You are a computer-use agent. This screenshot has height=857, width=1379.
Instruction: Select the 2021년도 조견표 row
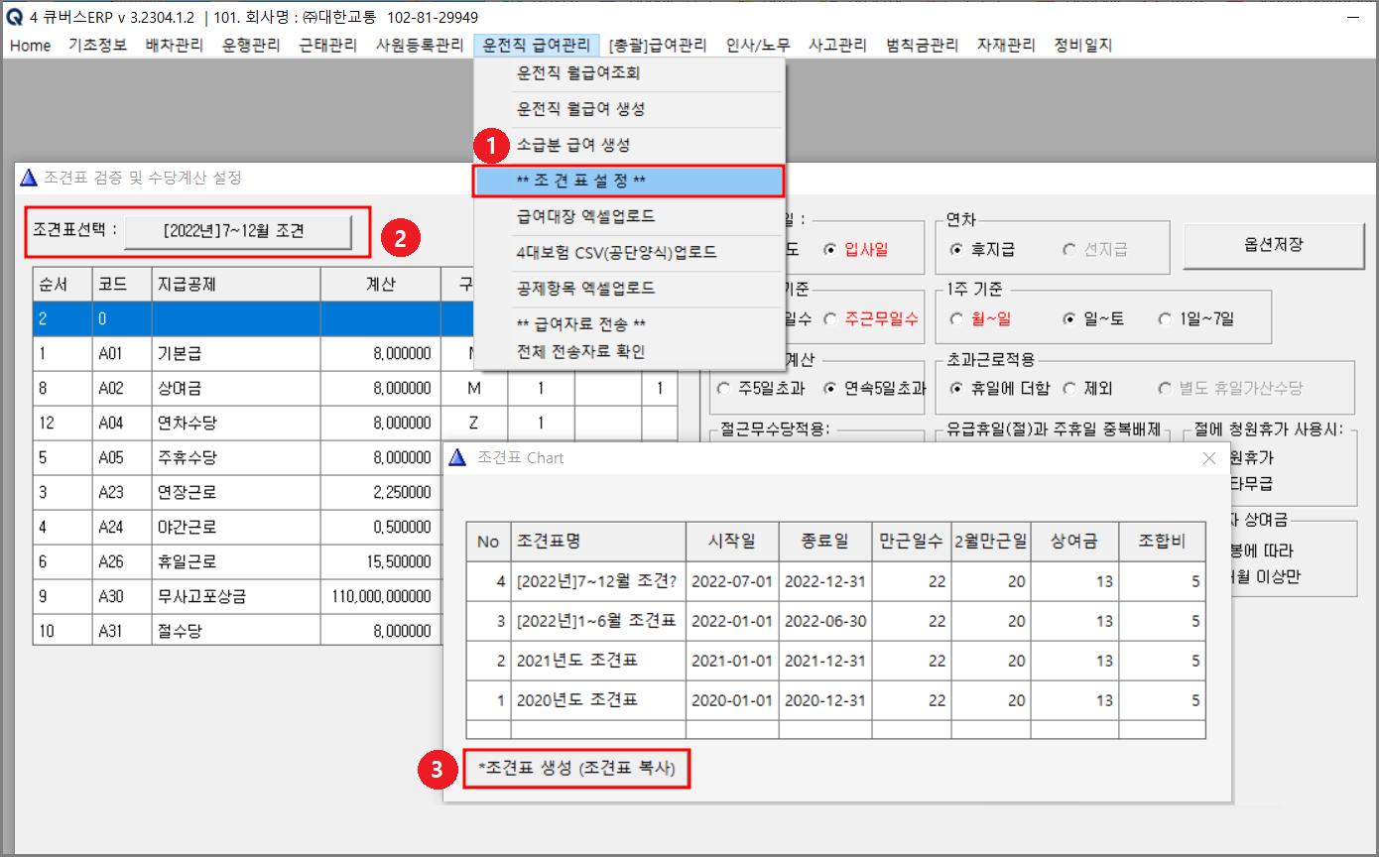[836, 661]
